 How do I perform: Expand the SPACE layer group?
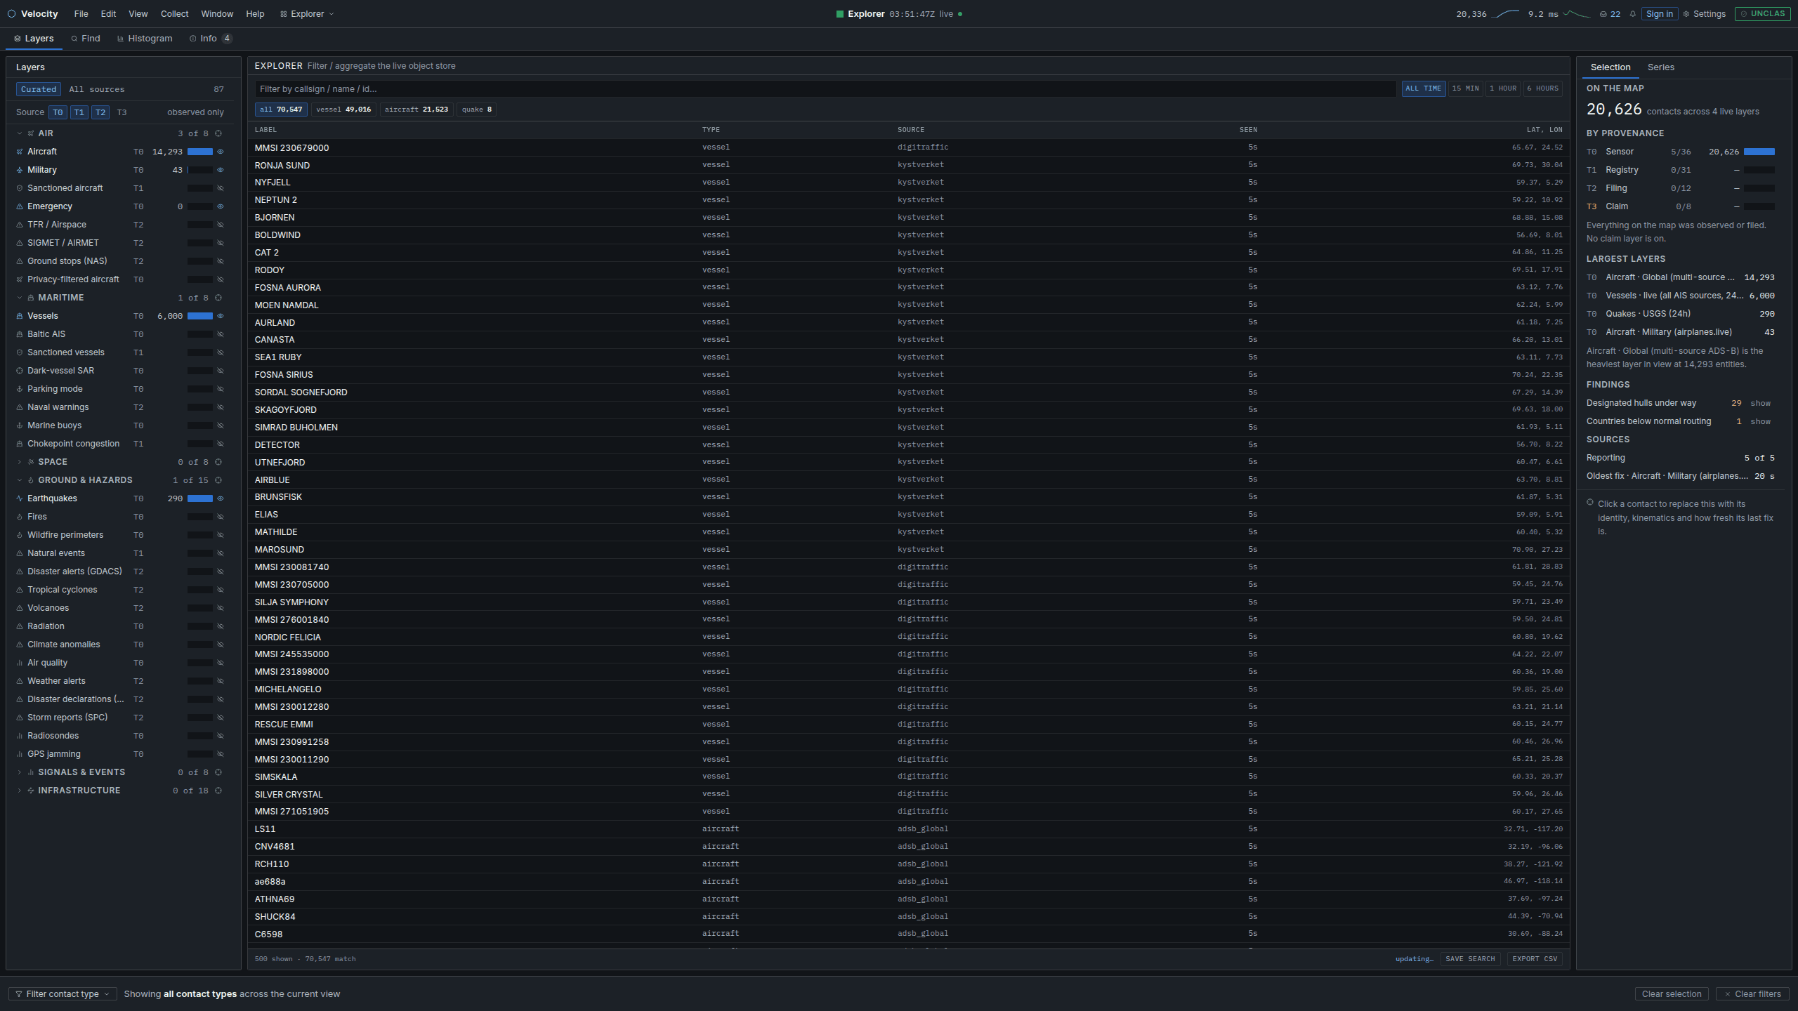(20, 462)
